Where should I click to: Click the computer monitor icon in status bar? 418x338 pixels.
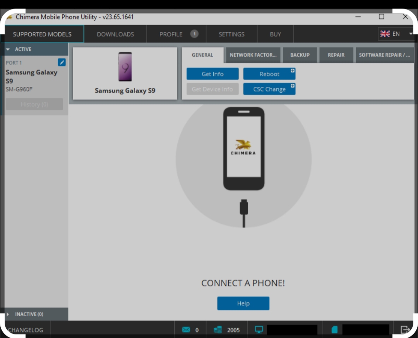pos(259,330)
